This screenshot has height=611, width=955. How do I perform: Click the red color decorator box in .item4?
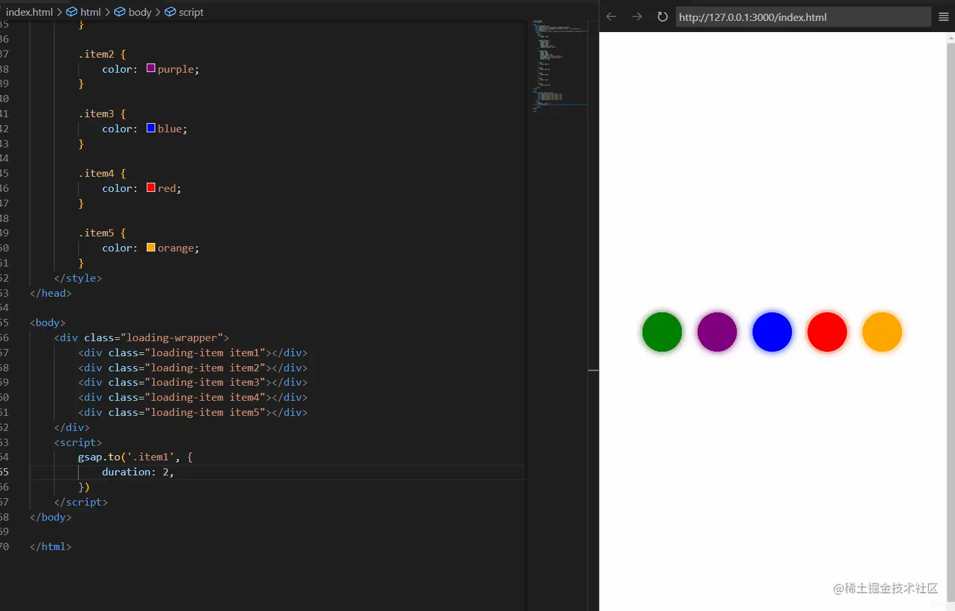click(x=151, y=188)
